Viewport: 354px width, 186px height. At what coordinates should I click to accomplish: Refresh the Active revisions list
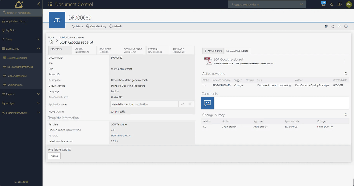pos(346,73)
